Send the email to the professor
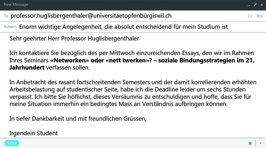The width and height of the screenshot is (266, 148). 12,143
